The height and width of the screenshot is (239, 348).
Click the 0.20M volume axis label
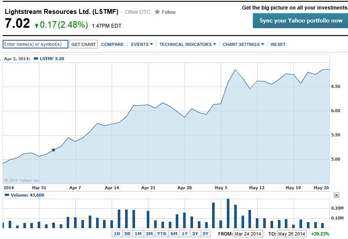coord(337,208)
